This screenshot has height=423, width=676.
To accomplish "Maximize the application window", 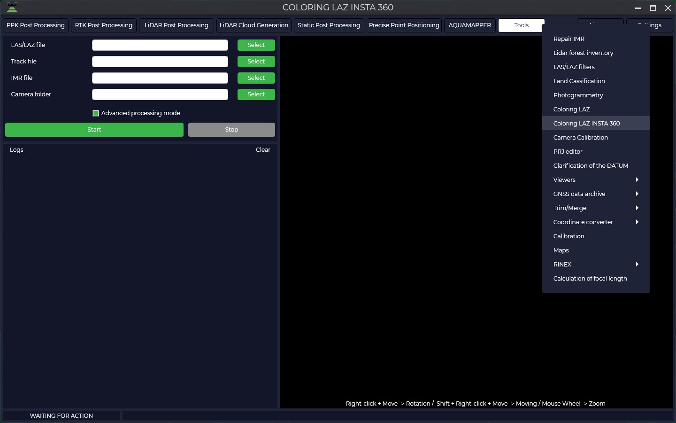I will (653, 8).
